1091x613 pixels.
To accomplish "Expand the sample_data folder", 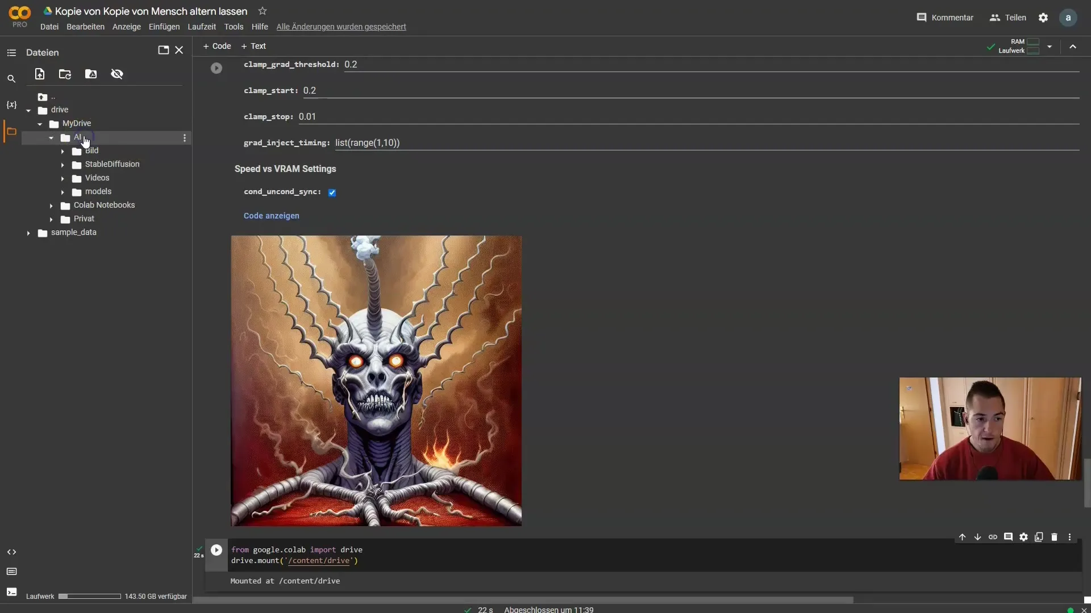I will (x=28, y=233).
